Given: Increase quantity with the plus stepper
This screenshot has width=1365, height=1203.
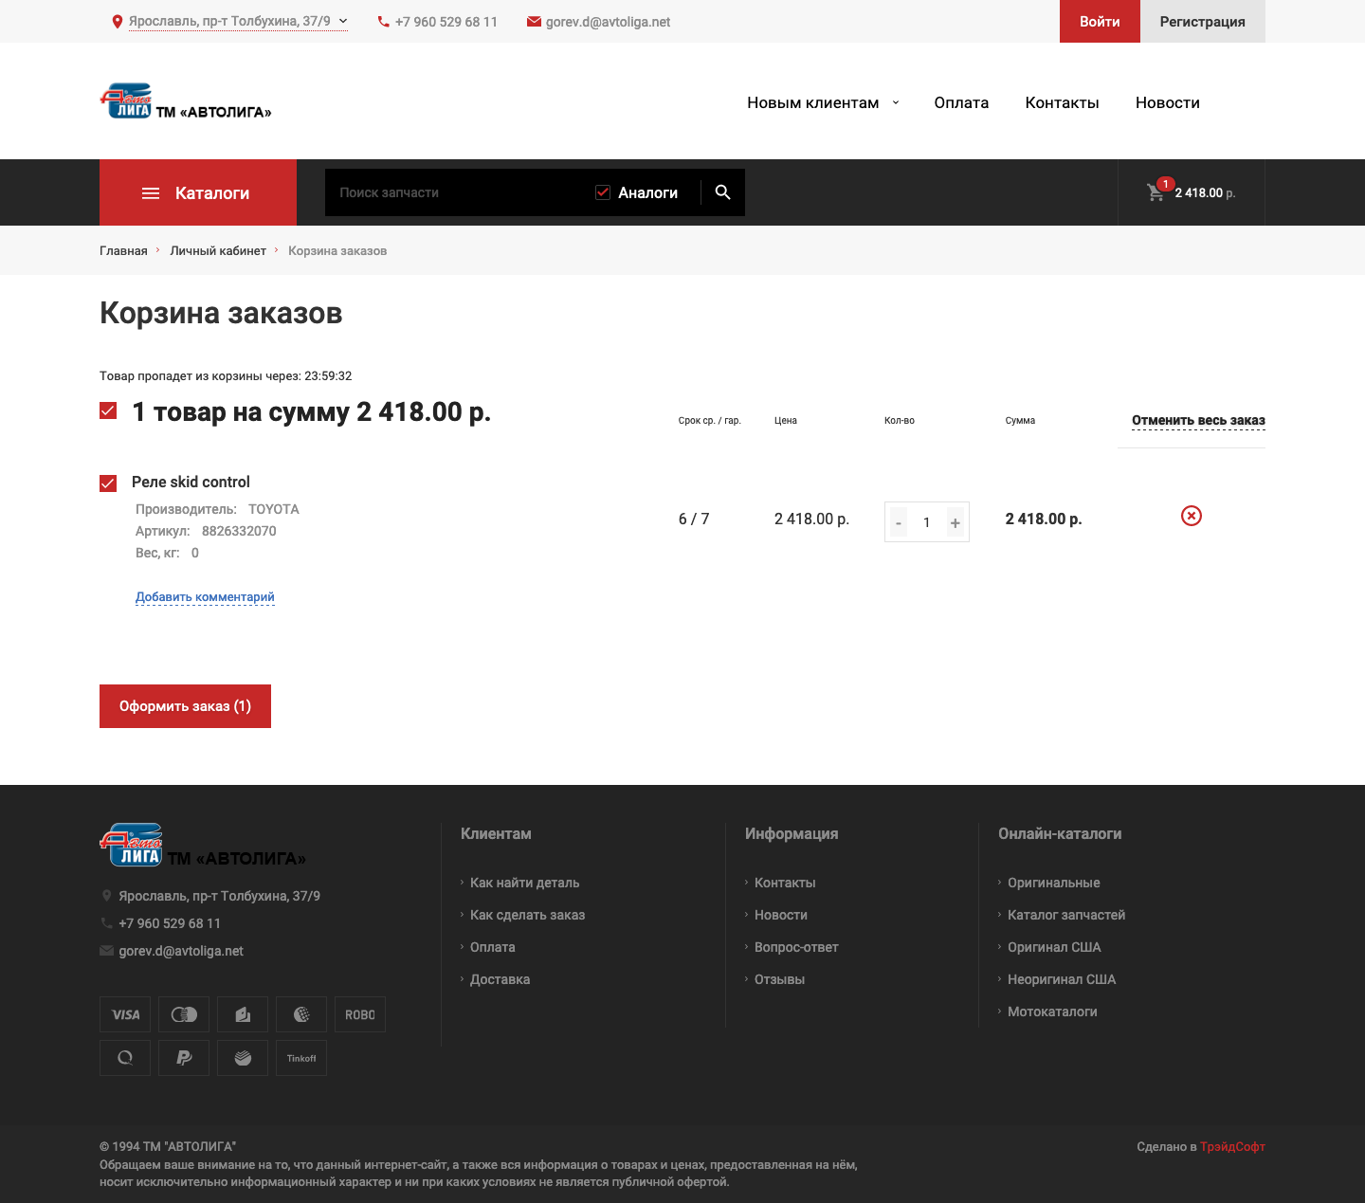Looking at the screenshot, I should click(955, 521).
